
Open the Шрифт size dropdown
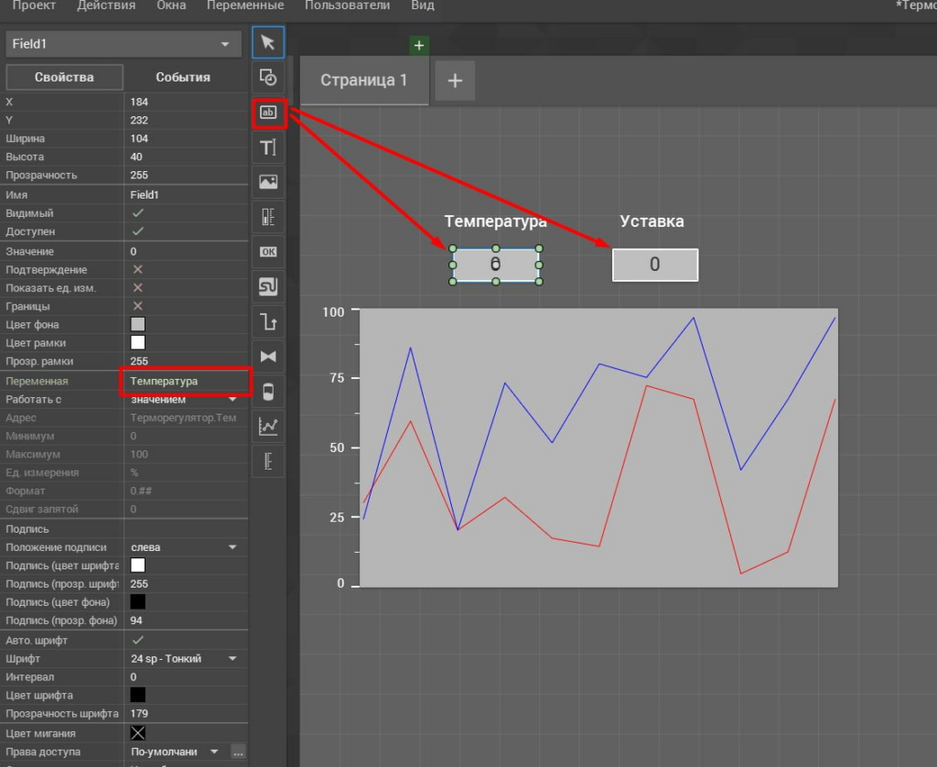coord(232,659)
